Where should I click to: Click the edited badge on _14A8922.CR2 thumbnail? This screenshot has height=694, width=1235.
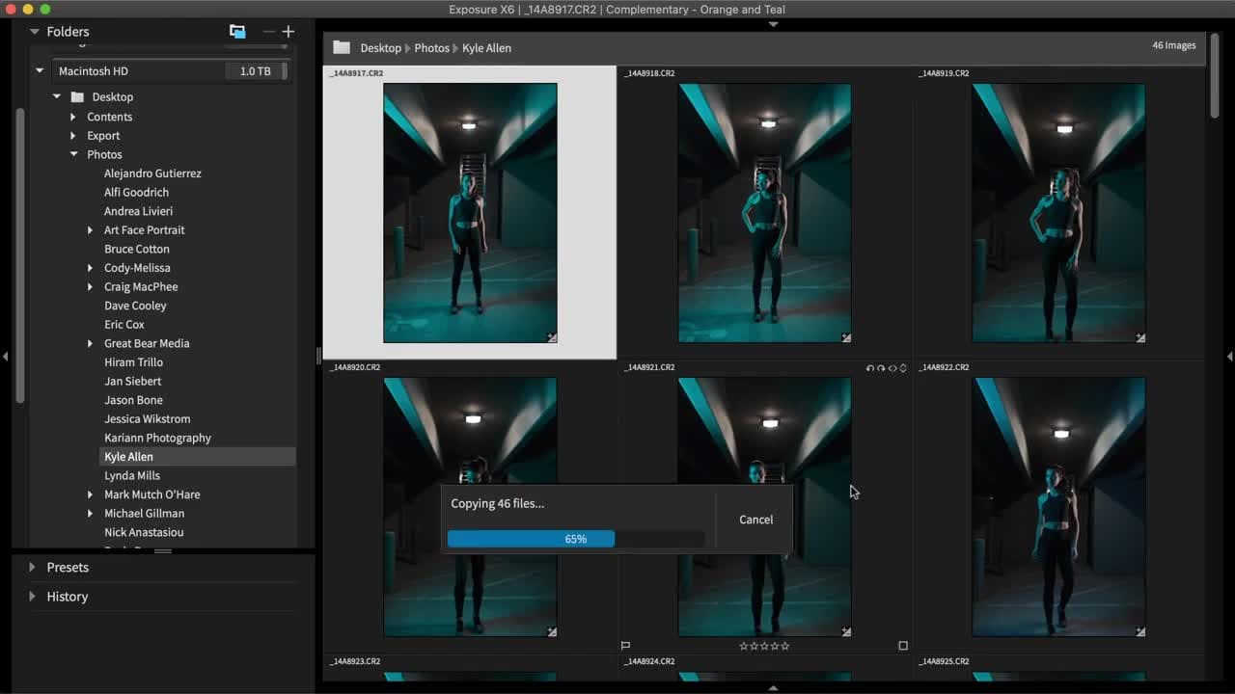point(1140,632)
